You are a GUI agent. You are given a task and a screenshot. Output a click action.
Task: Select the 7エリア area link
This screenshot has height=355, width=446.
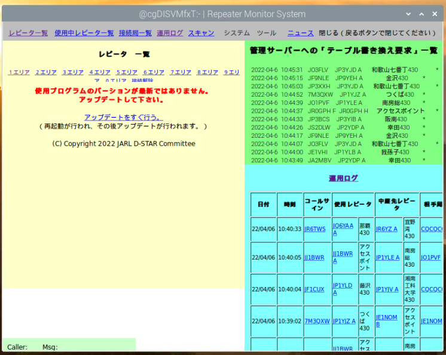[181, 72]
